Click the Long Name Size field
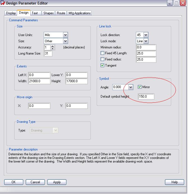188x195 pixels. pos(48,53)
